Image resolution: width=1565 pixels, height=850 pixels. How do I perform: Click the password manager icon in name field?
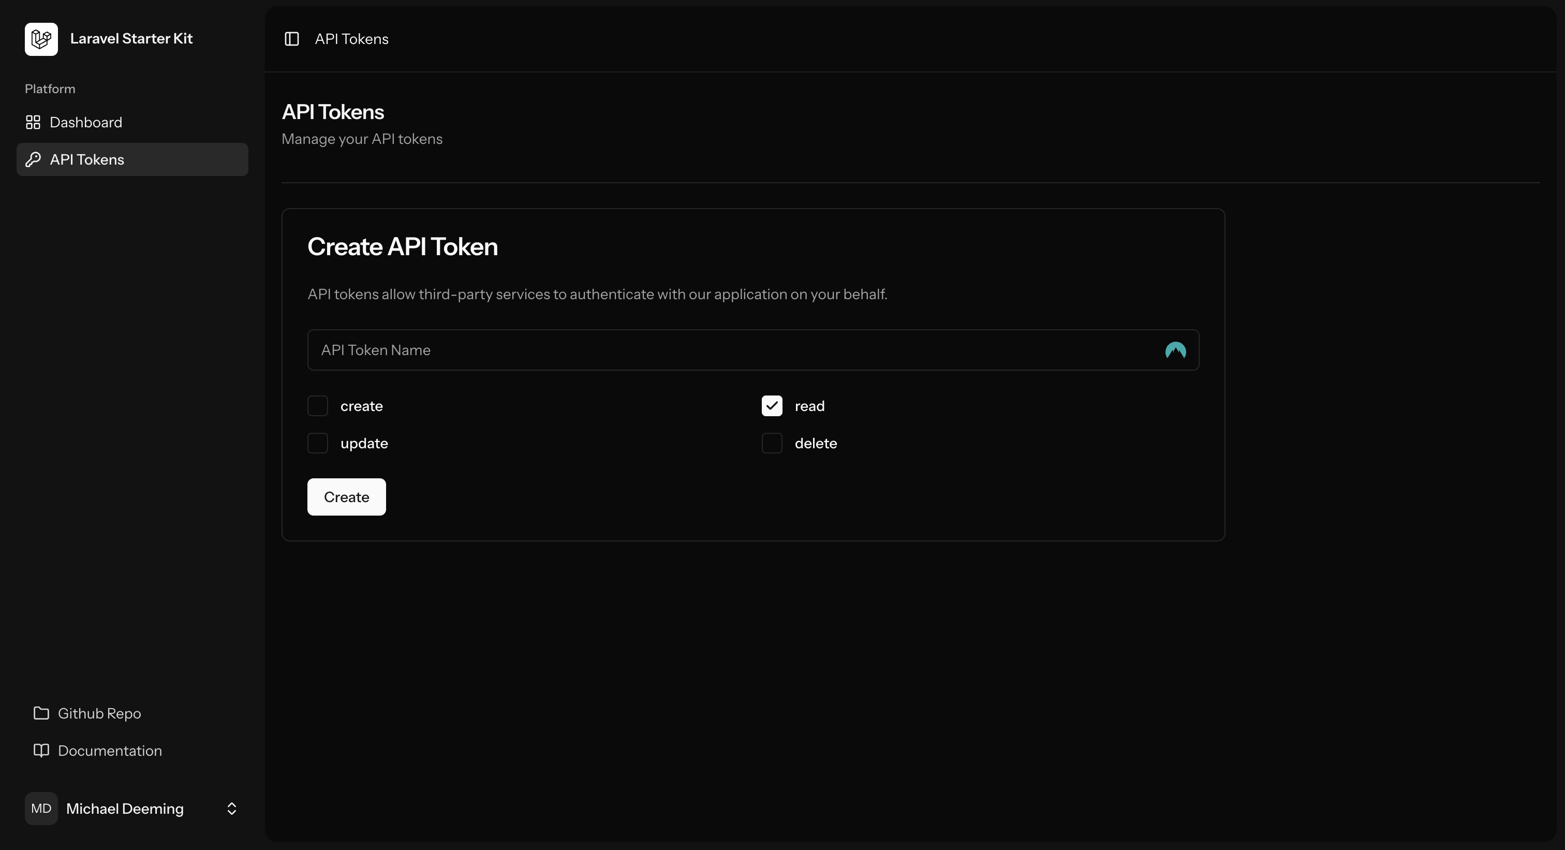(1175, 350)
